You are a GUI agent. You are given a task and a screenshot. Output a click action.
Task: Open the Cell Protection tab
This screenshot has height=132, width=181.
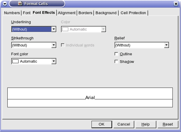coord(133,13)
